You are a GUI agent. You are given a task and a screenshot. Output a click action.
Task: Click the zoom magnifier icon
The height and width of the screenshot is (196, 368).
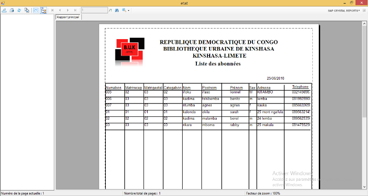coord(124,10)
